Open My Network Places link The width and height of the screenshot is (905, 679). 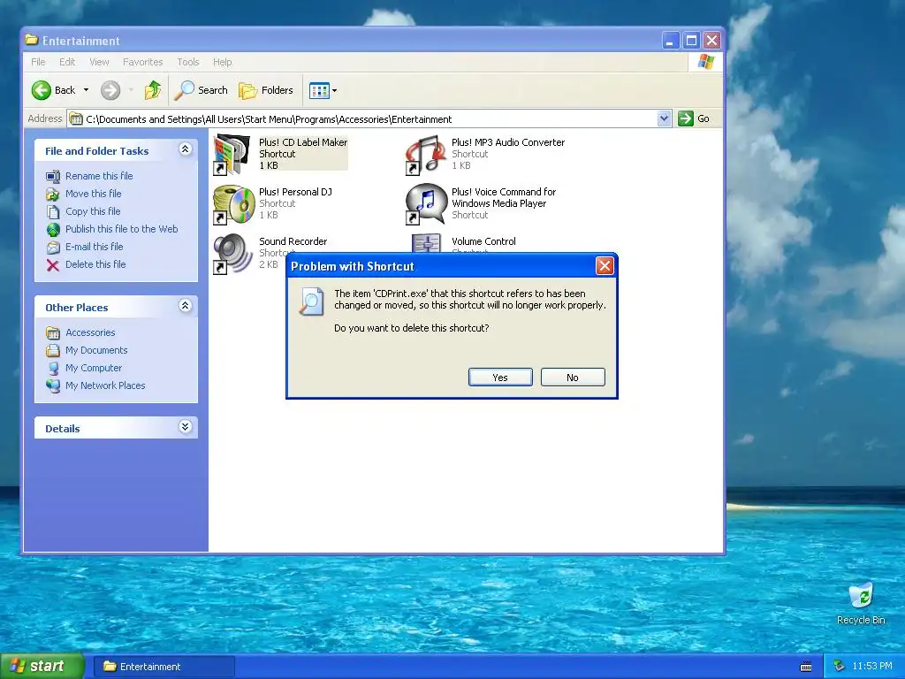(105, 385)
